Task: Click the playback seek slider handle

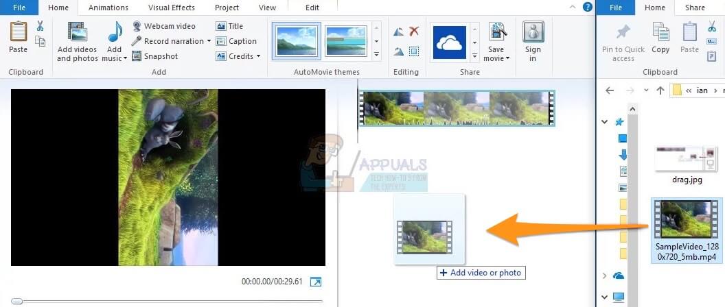Action: click(x=17, y=301)
